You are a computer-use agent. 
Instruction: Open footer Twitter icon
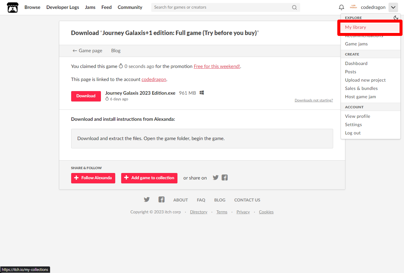point(147,199)
